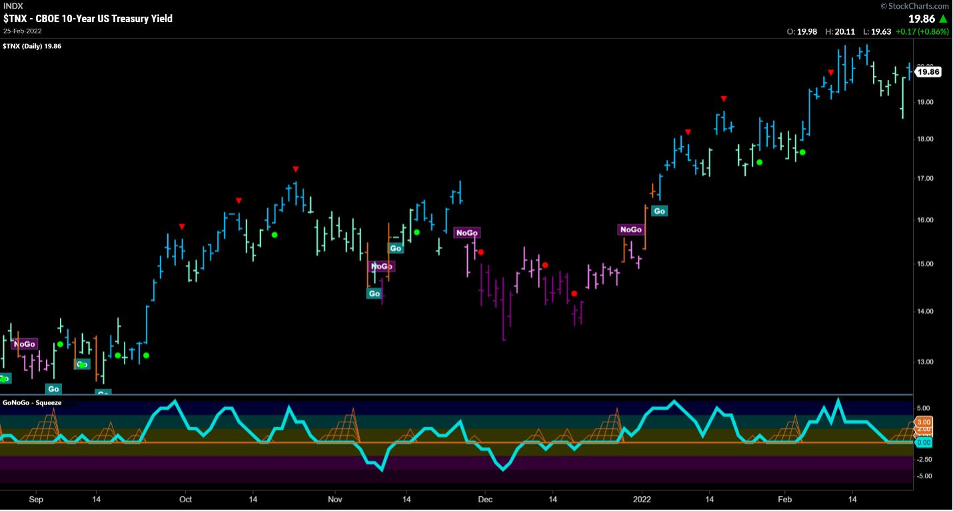Click the orange 3.00 squeeze value tag
The width and height of the screenshot is (953, 511).
pos(925,422)
